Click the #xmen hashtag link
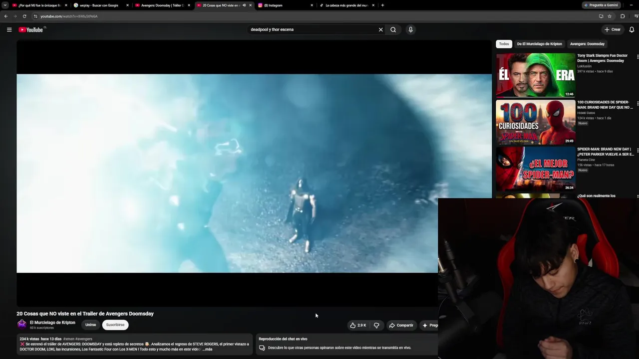This screenshot has height=359, width=639. pos(68,339)
